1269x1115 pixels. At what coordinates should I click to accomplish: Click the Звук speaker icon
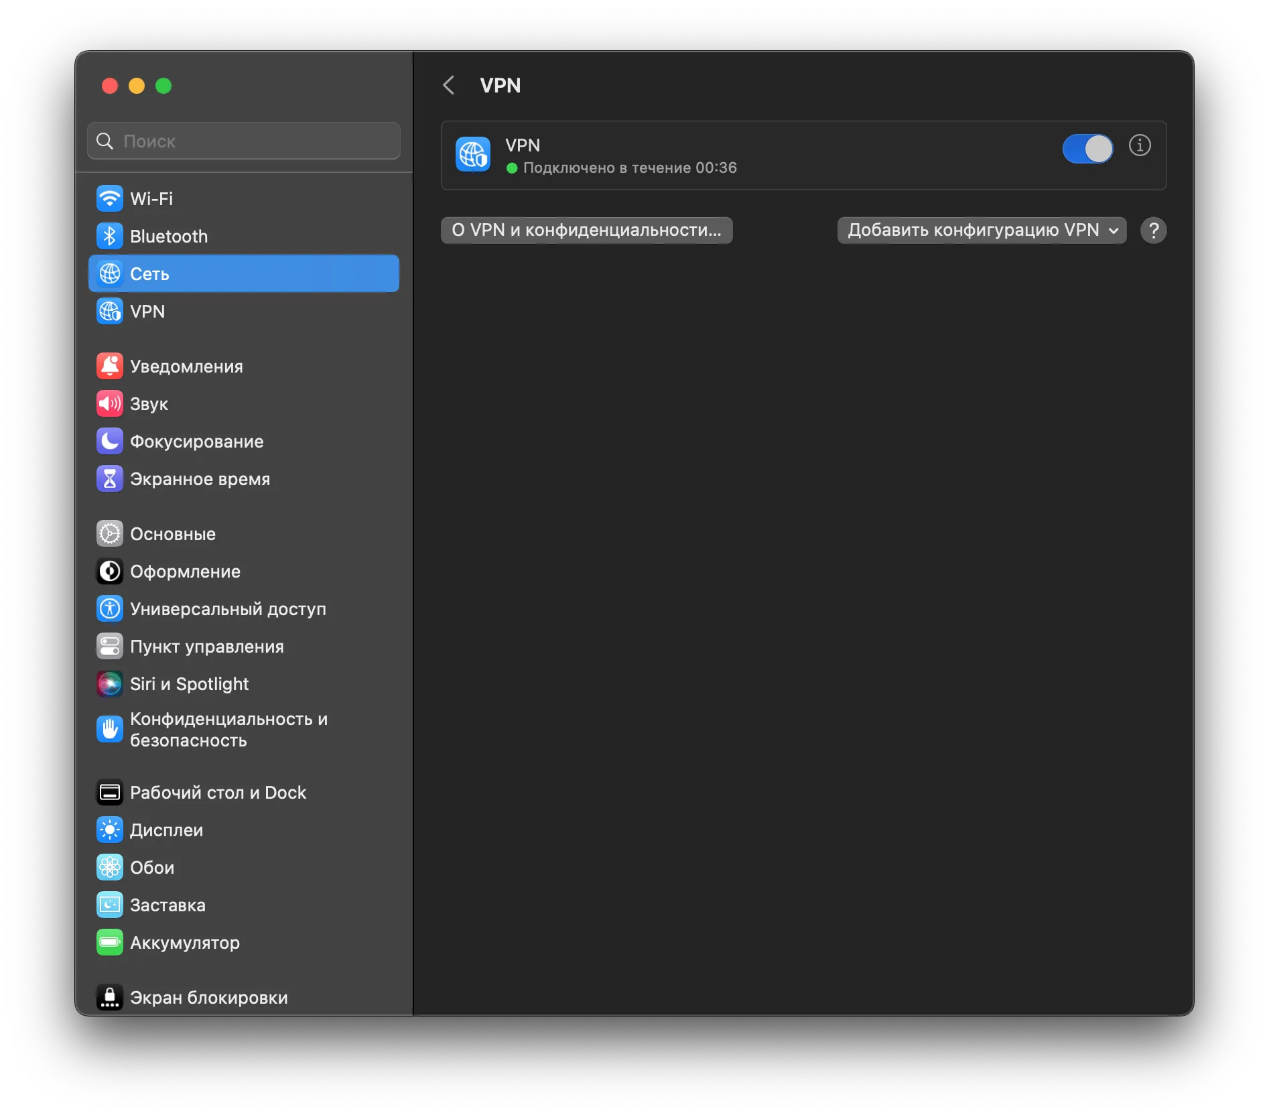tap(110, 403)
